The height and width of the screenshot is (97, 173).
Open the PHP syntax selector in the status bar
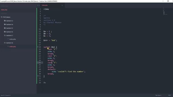pos(169,95)
